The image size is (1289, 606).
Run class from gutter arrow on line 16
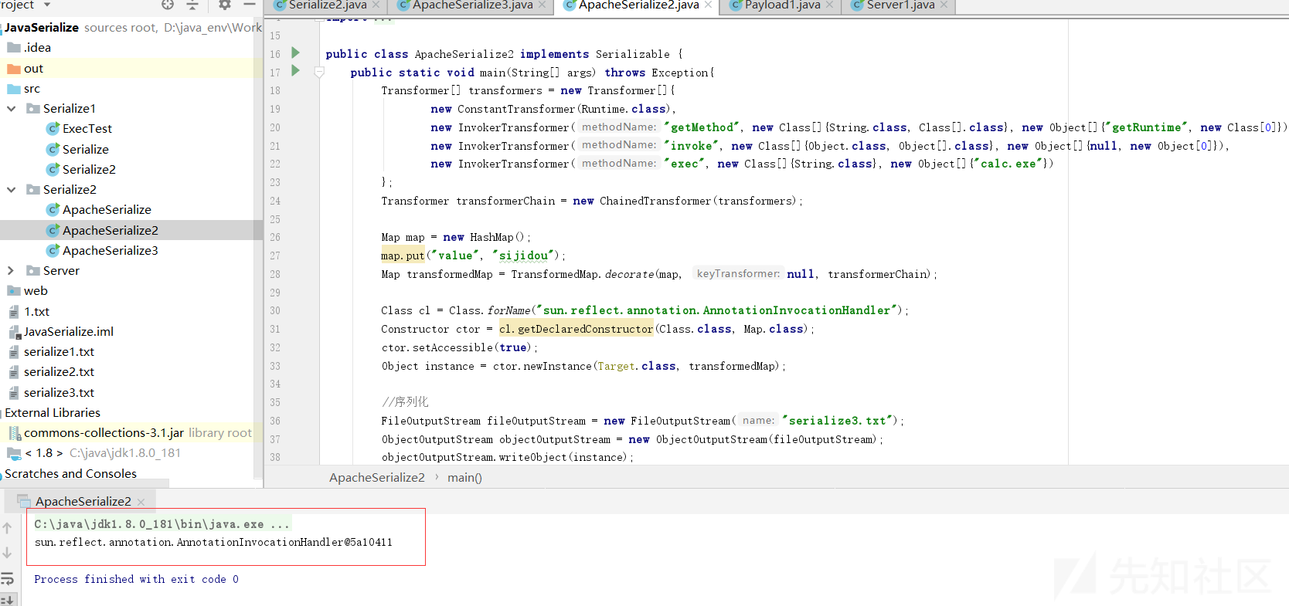pyautogui.click(x=295, y=53)
